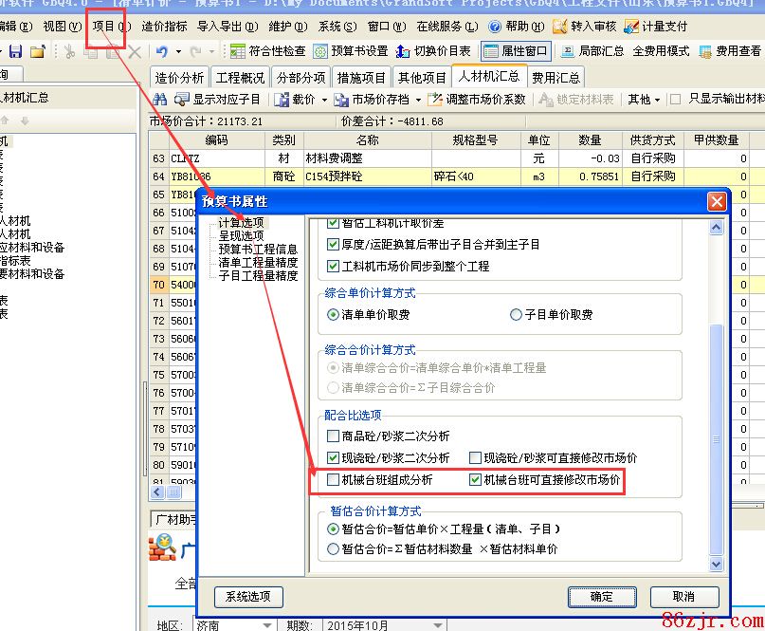Click the 系统选项 button
The image size is (765, 631).
[248, 597]
